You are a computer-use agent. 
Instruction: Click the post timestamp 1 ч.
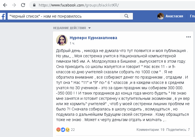pos(72,43)
